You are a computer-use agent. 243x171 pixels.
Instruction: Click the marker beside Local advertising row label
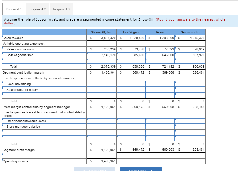tap(2, 83)
